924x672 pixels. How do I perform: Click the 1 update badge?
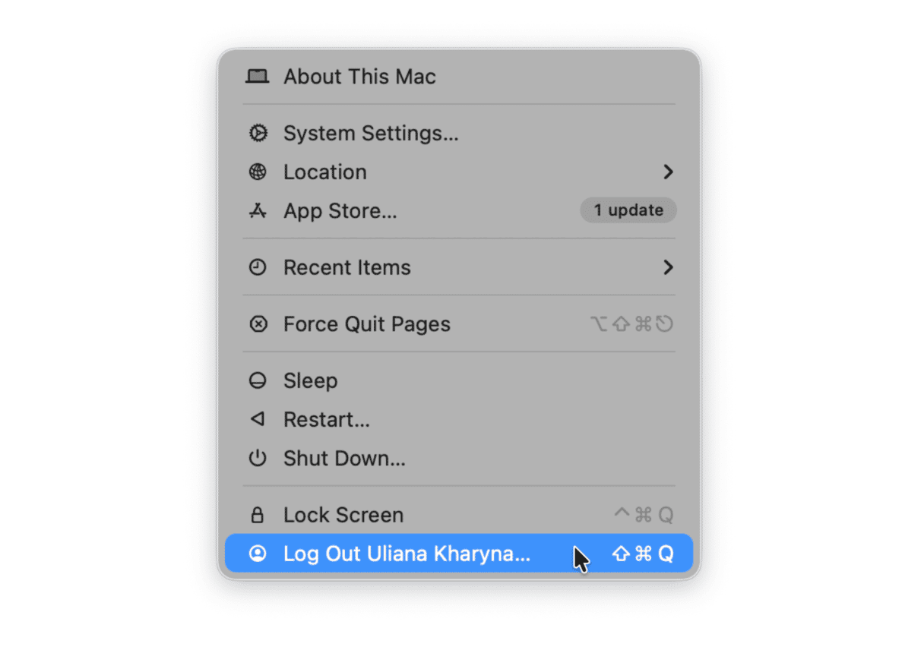[x=628, y=210]
